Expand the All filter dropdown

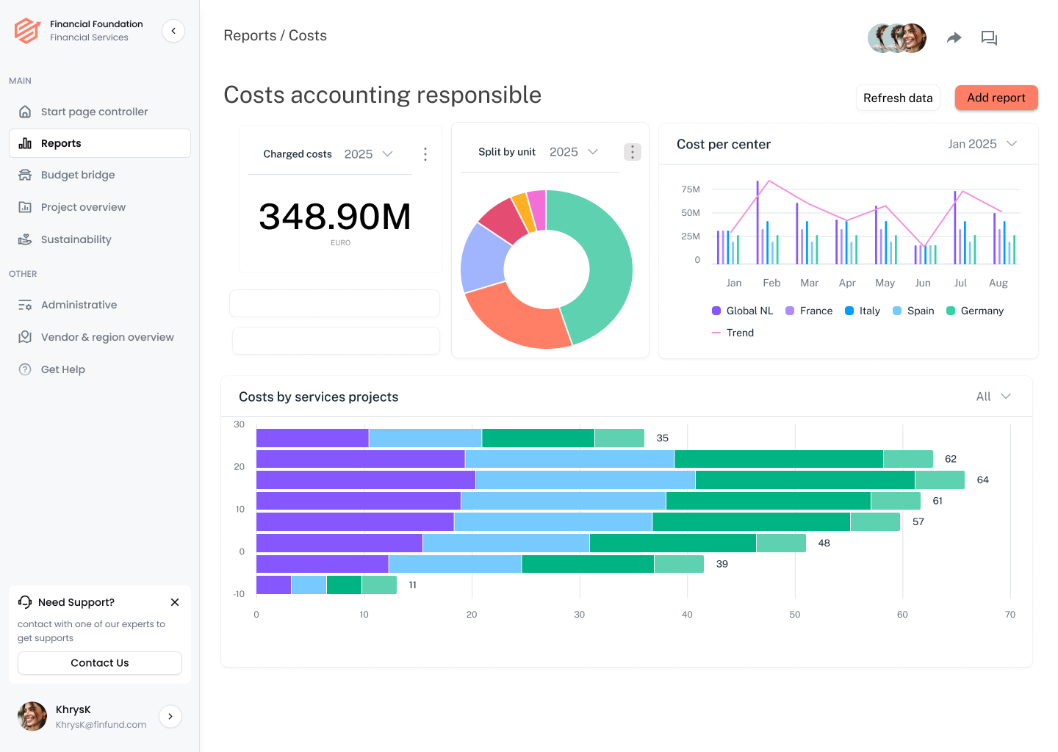[993, 397]
